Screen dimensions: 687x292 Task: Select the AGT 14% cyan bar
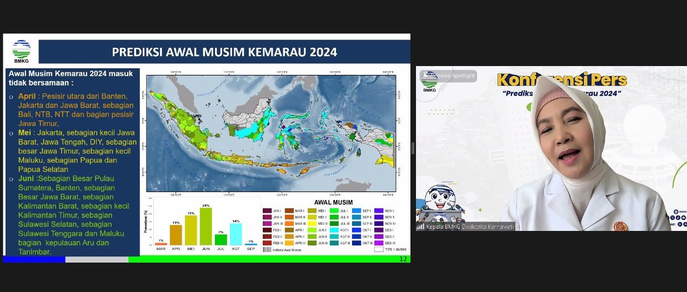pyautogui.click(x=236, y=234)
